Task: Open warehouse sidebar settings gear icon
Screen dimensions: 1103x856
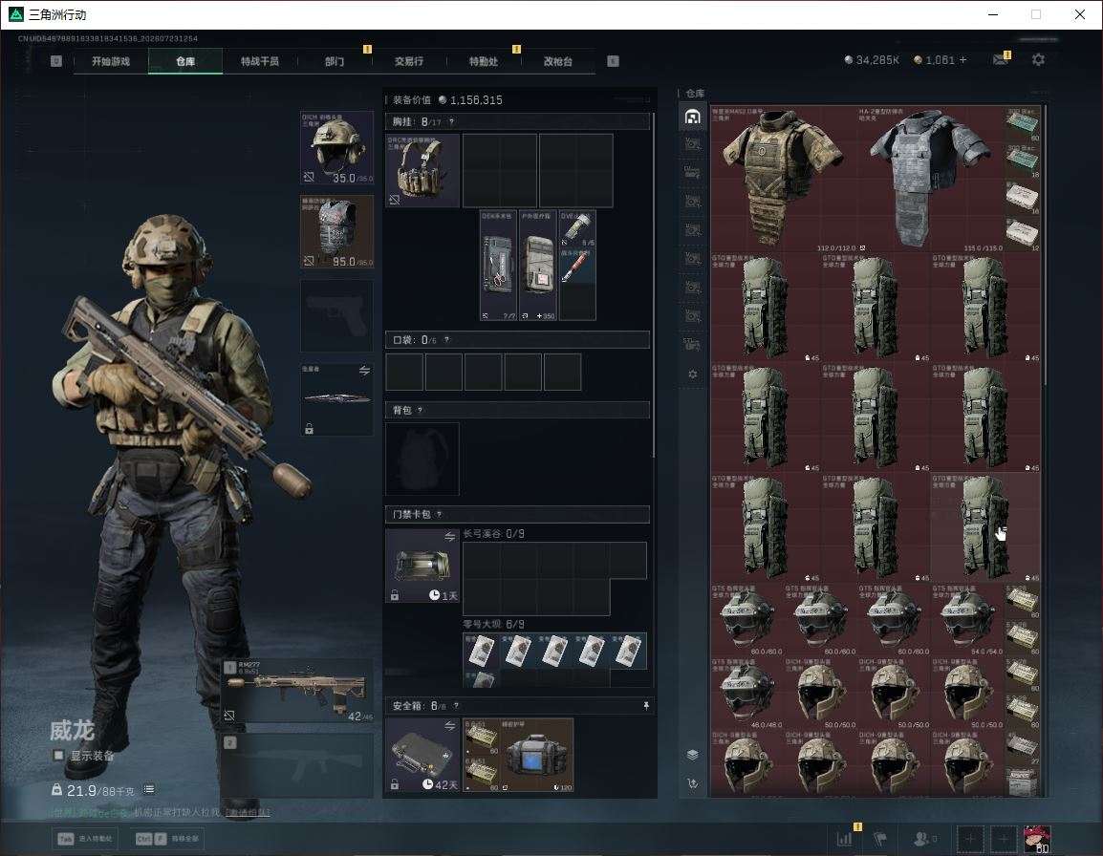Action: (692, 374)
